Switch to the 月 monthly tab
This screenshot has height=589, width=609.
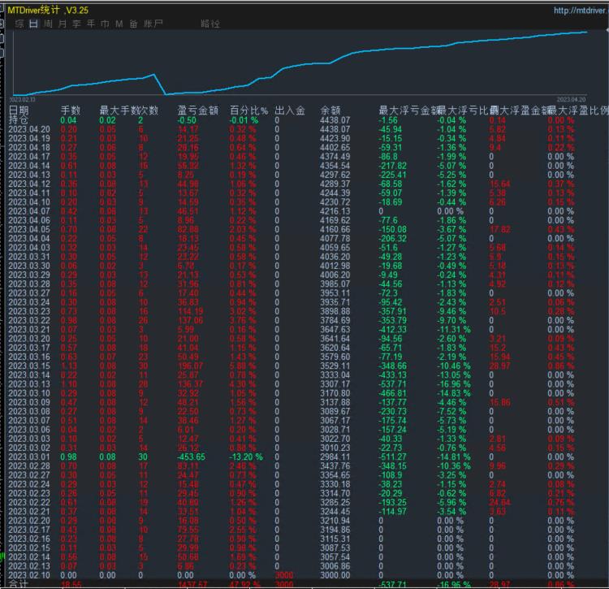point(63,24)
